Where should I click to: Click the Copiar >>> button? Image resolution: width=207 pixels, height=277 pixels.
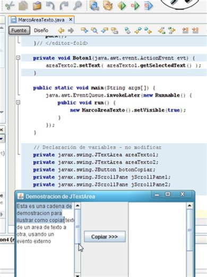(x=105, y=237)
